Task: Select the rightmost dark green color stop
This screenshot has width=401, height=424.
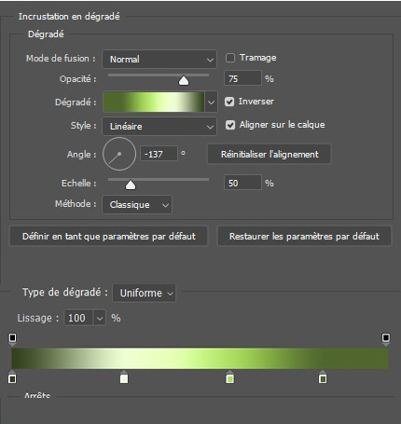Action: [x=323, y=377]
